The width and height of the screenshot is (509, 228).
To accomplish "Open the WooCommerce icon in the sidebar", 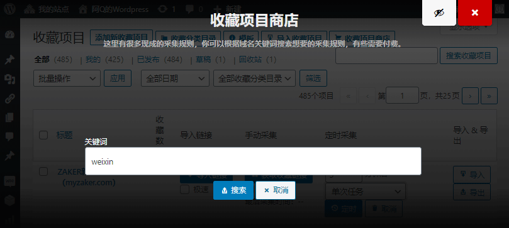I will click(9, 181).
